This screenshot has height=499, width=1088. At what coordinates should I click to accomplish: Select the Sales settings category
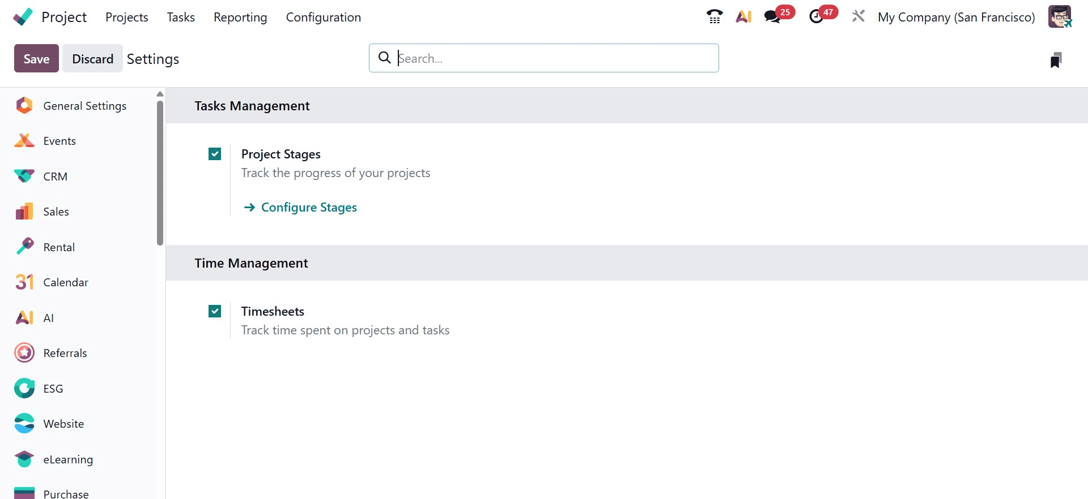point(57,211)
